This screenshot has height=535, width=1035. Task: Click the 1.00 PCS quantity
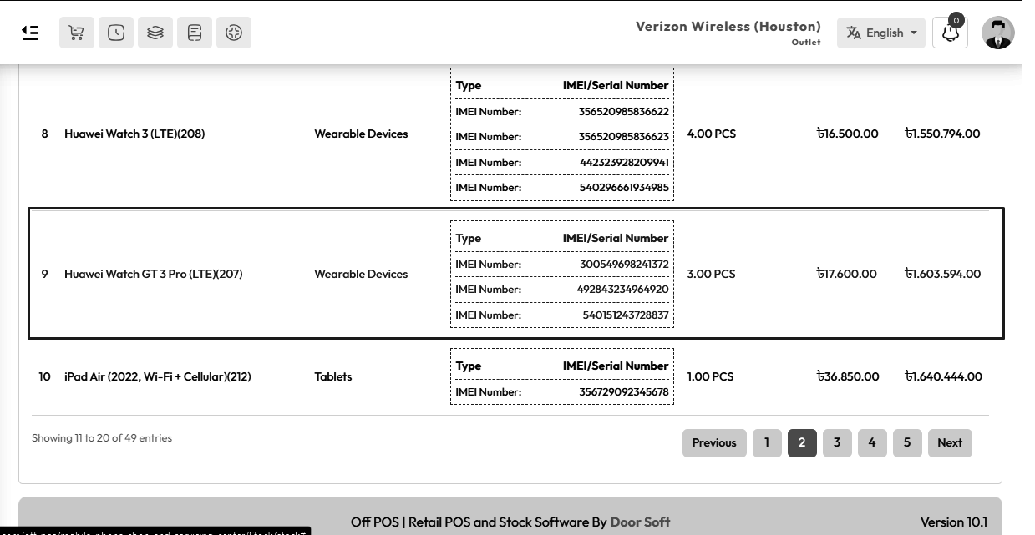(x=710, y=376)
